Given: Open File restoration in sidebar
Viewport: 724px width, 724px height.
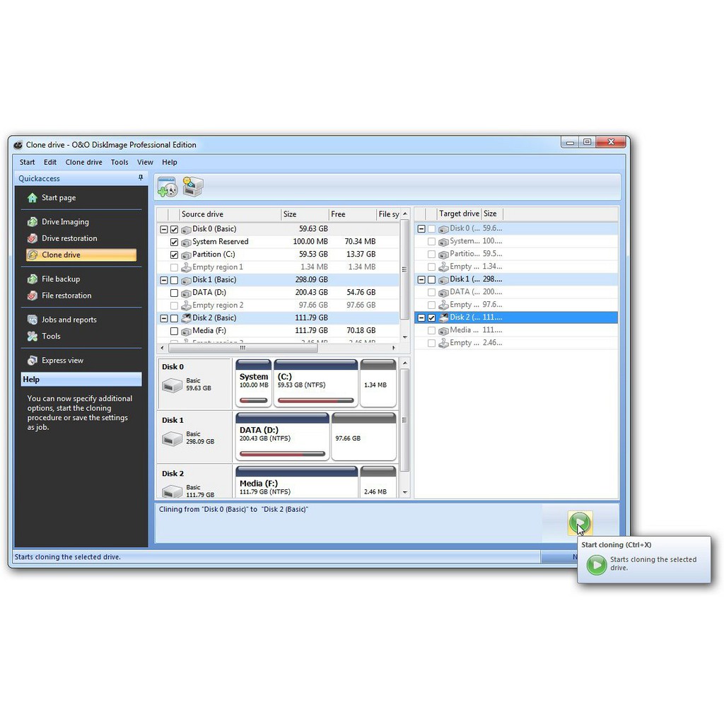Looking at the screenshot, I should [66, 296].
